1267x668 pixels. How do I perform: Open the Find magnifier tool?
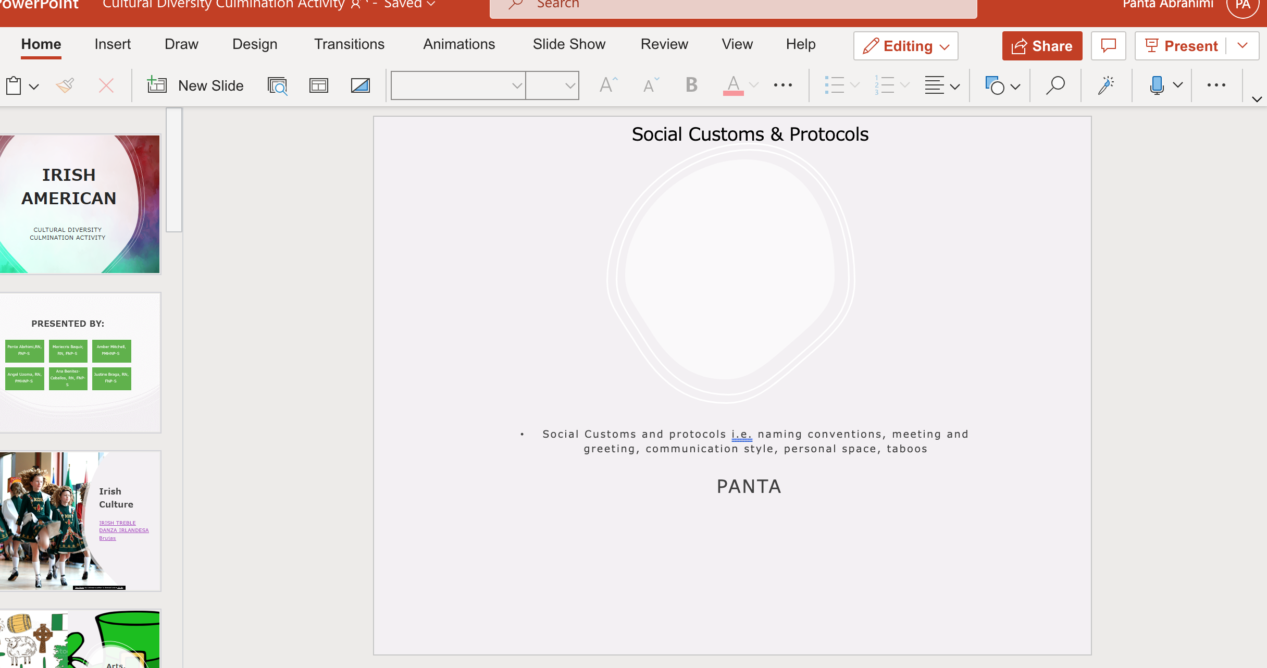pyautogui.click(x=1055, y=85)
